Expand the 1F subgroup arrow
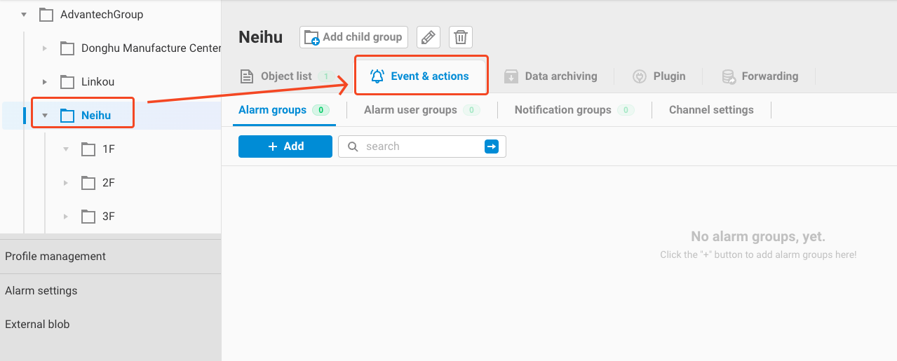This screenshot has width=897, height=361. (66, 149)
